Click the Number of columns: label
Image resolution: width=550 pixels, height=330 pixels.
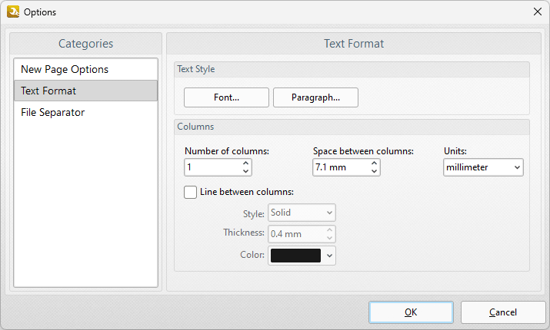[227, 151]
